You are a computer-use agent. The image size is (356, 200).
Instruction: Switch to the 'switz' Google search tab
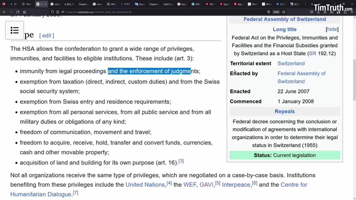(x=98, y=4)
